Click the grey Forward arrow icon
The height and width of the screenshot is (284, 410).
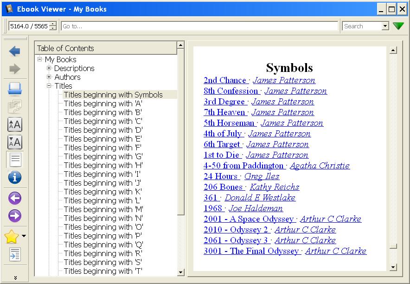14,69
